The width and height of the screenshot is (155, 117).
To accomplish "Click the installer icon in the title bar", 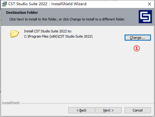I will (4, 4).
